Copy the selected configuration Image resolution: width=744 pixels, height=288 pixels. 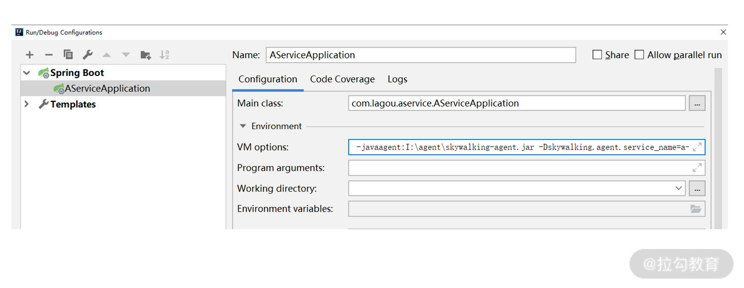click(68, 55)
